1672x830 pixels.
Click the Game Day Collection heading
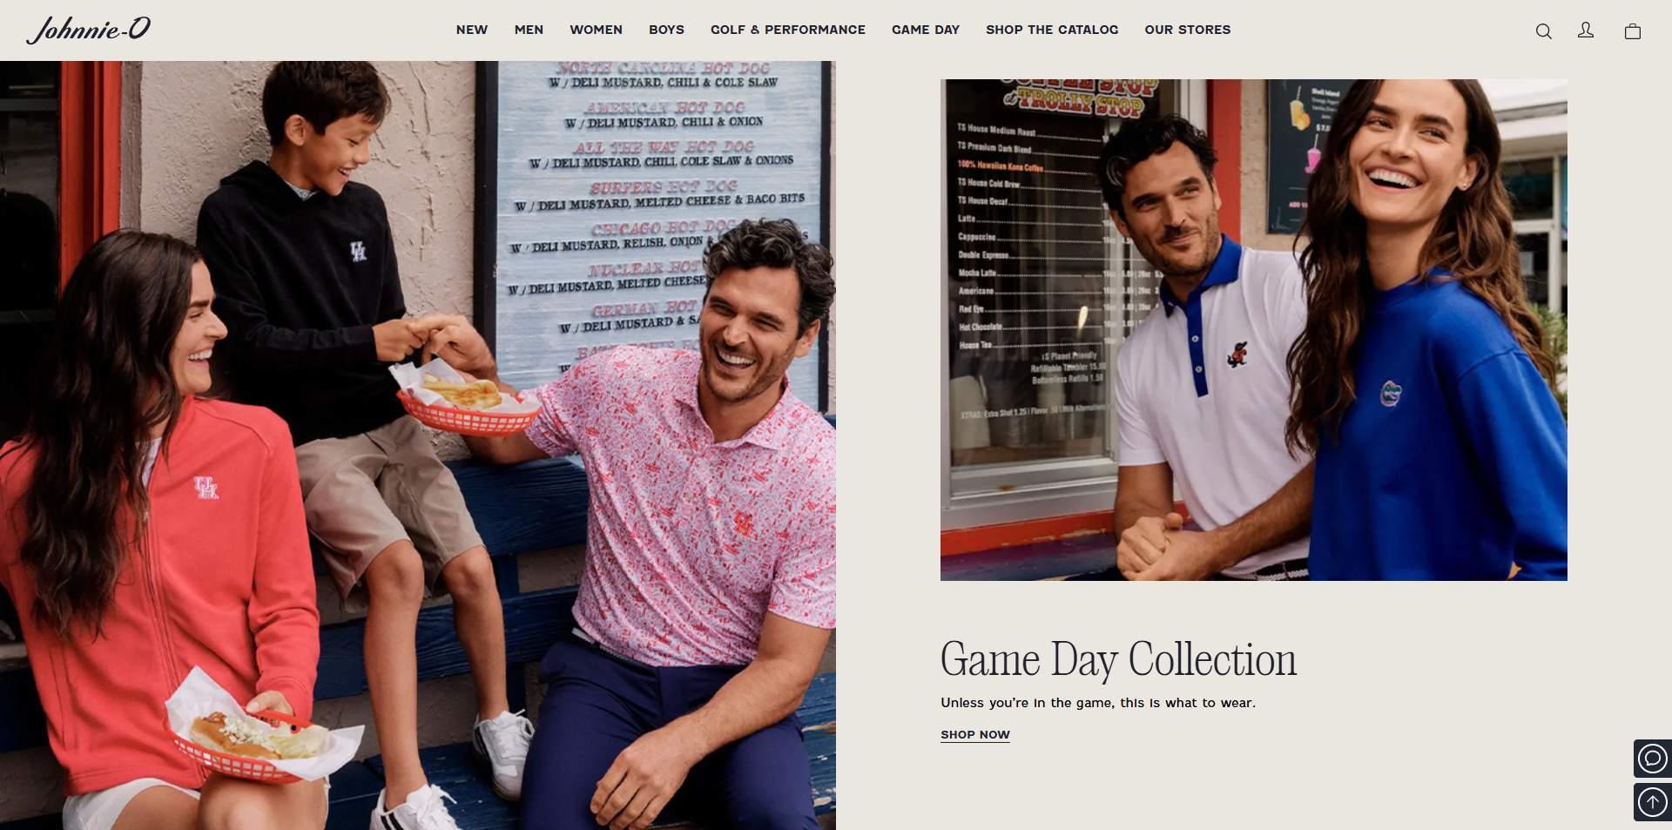[1118, 659]
